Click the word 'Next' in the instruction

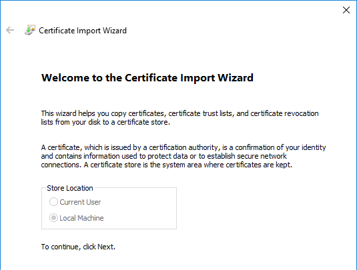pyautogui.click(x=105, y=247)
